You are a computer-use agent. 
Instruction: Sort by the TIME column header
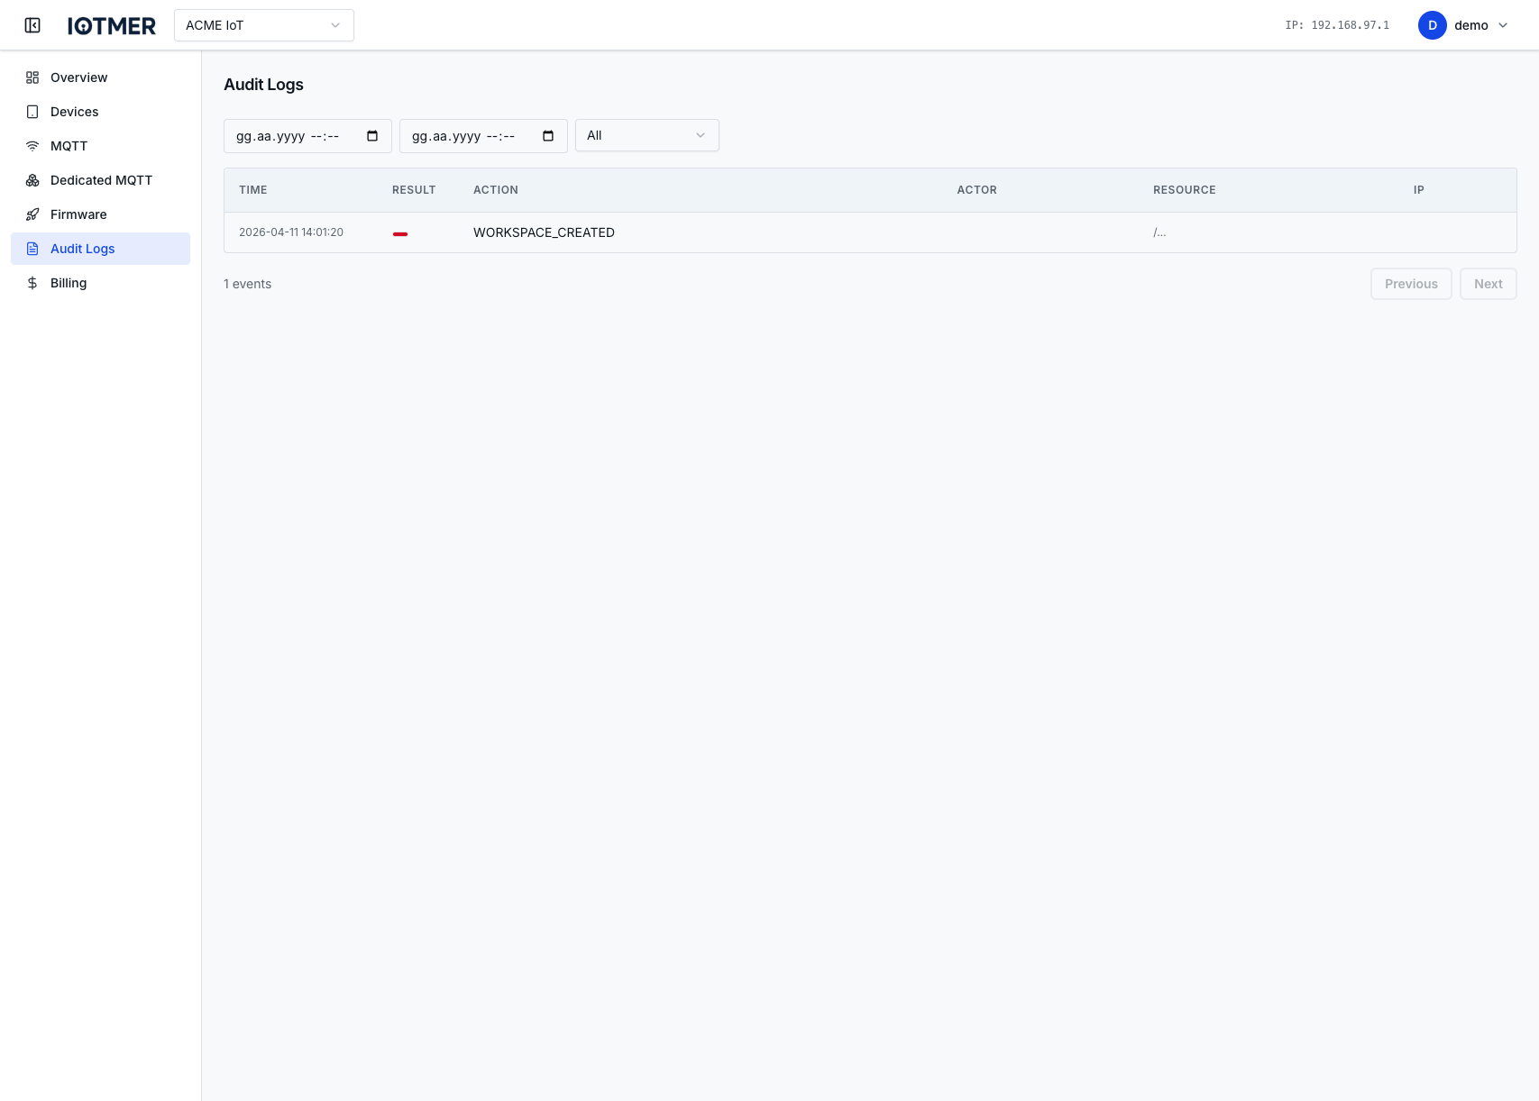click(252, 189)
